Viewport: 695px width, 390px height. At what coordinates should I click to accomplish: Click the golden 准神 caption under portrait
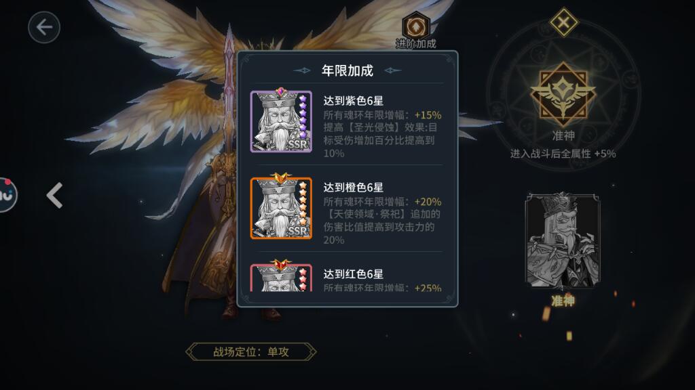coord(563,301)
